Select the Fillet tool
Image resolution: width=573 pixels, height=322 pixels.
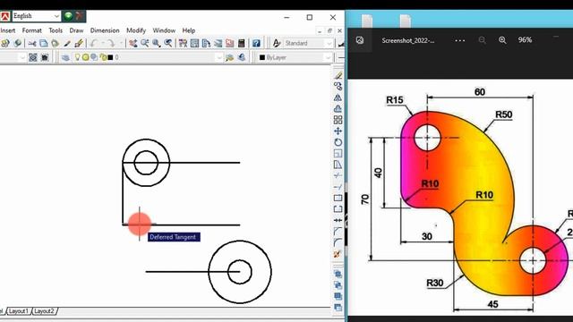(338, 242)
